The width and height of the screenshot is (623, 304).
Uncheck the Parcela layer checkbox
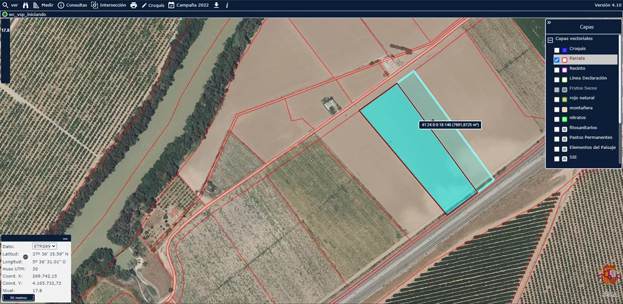(x=557, y=60)
